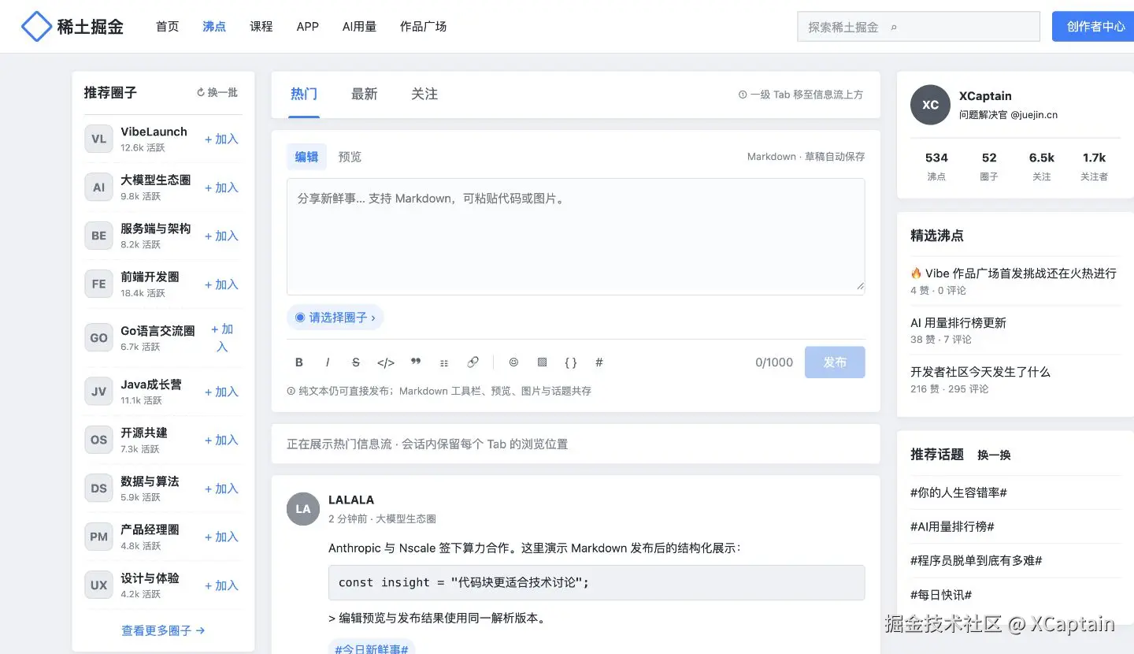Screen dimensions: 1134x654
Task: Select the 预览 preview tab
Action: click(x=350, y=157)
